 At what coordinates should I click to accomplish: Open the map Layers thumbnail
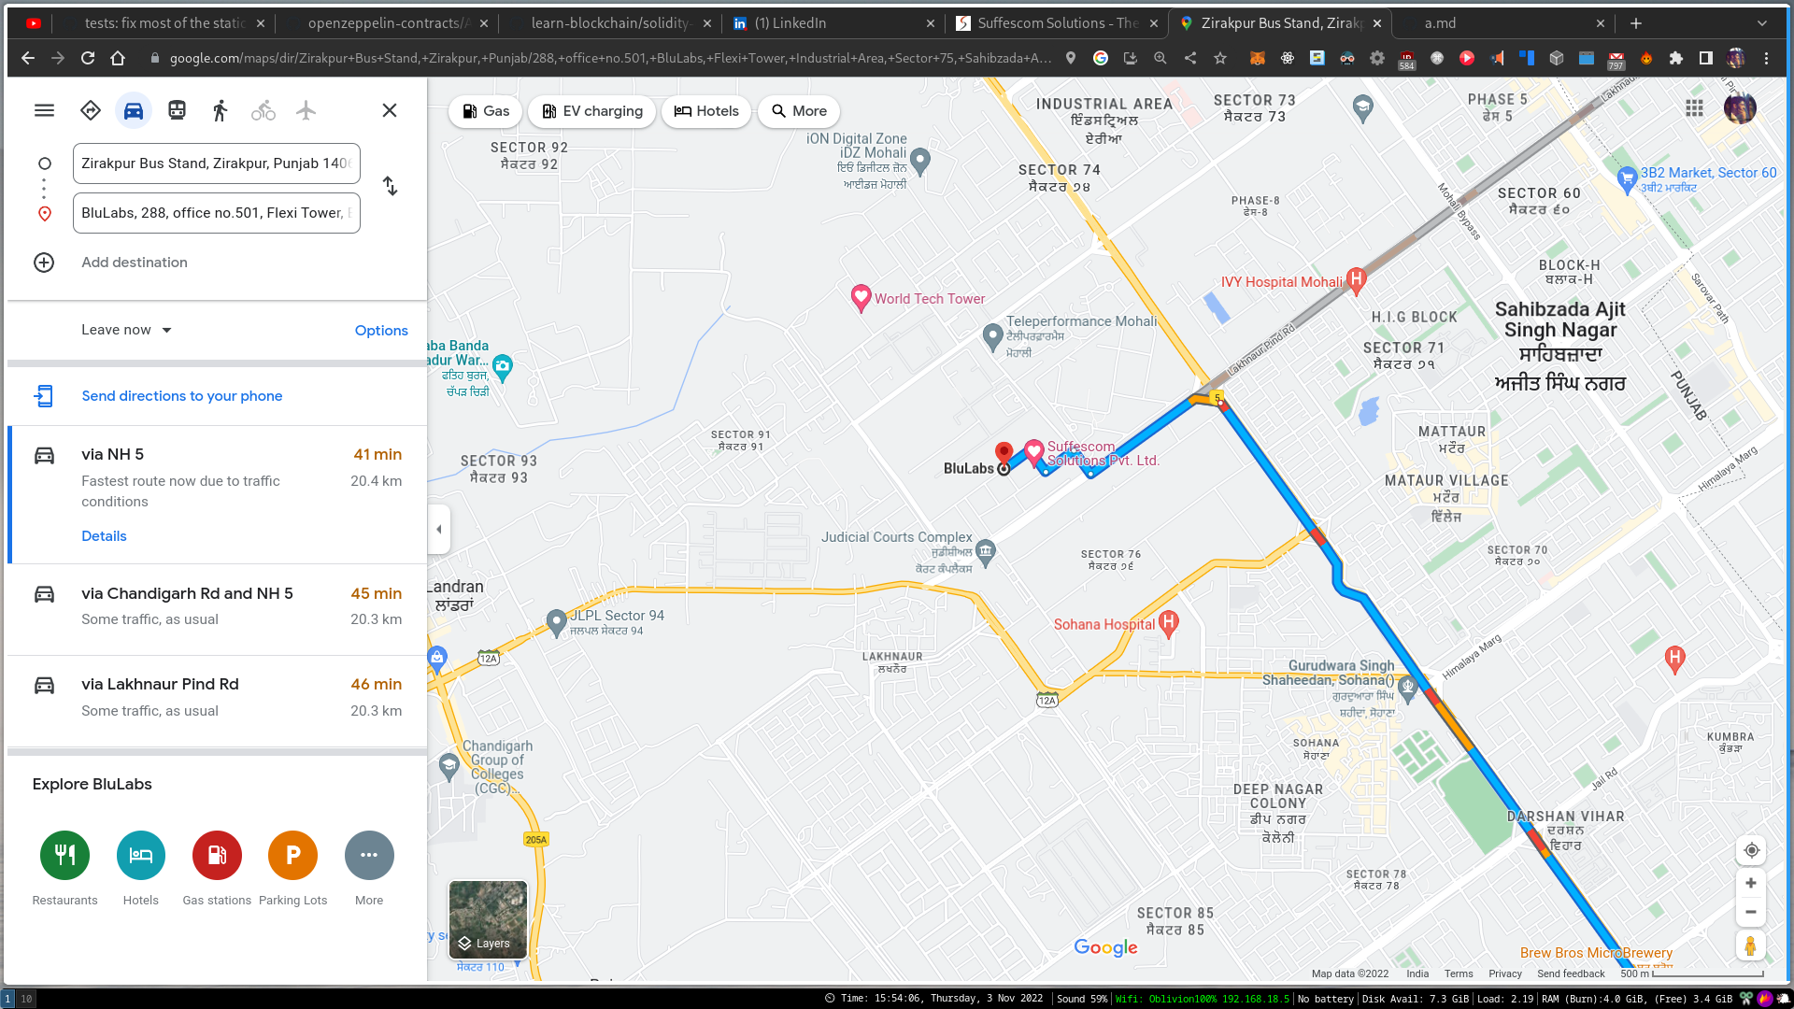point(488,919)
